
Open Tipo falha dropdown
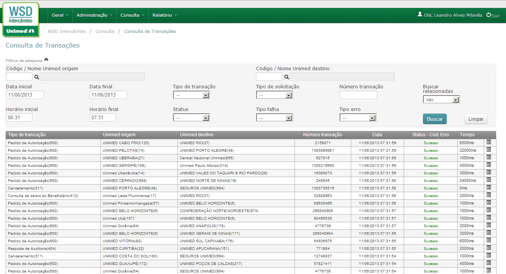(x=275, y=118)
